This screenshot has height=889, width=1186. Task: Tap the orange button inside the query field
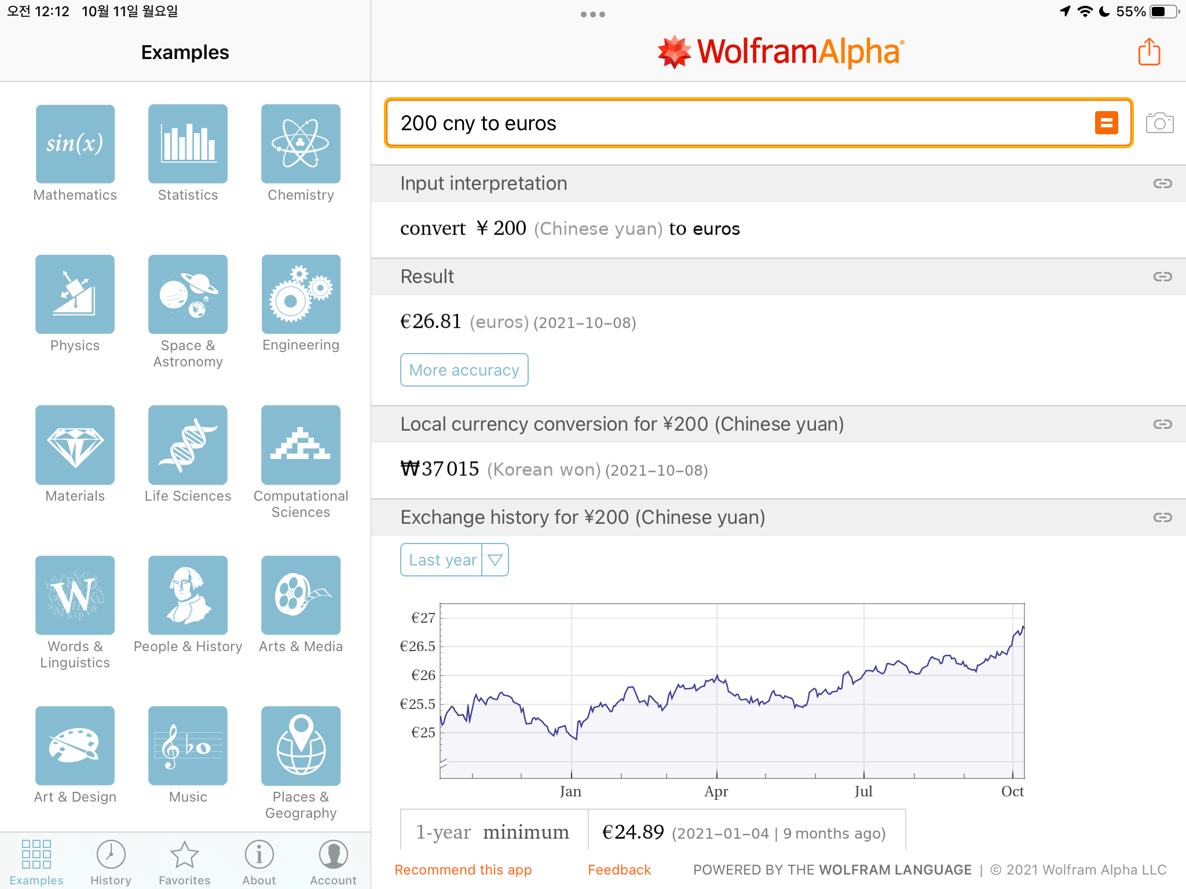click(1106, 123)
